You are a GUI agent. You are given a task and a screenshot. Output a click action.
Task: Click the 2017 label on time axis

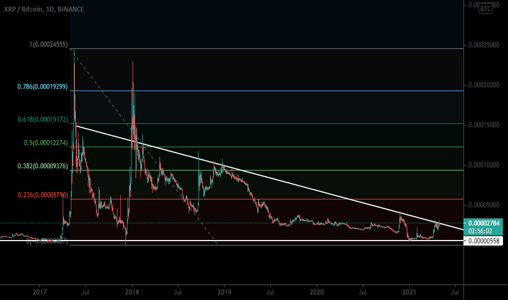click(40, 292)
